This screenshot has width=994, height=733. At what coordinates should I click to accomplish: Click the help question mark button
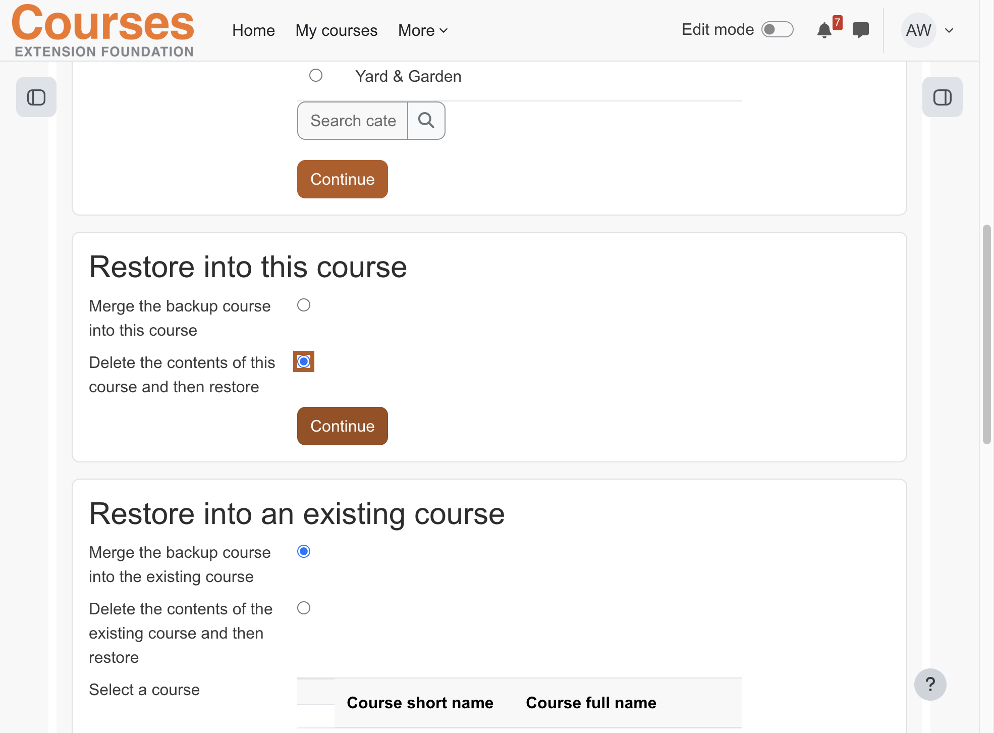pyautogui.click(x=930, y=684)
